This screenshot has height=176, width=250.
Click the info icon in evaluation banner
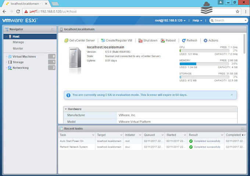68,95
